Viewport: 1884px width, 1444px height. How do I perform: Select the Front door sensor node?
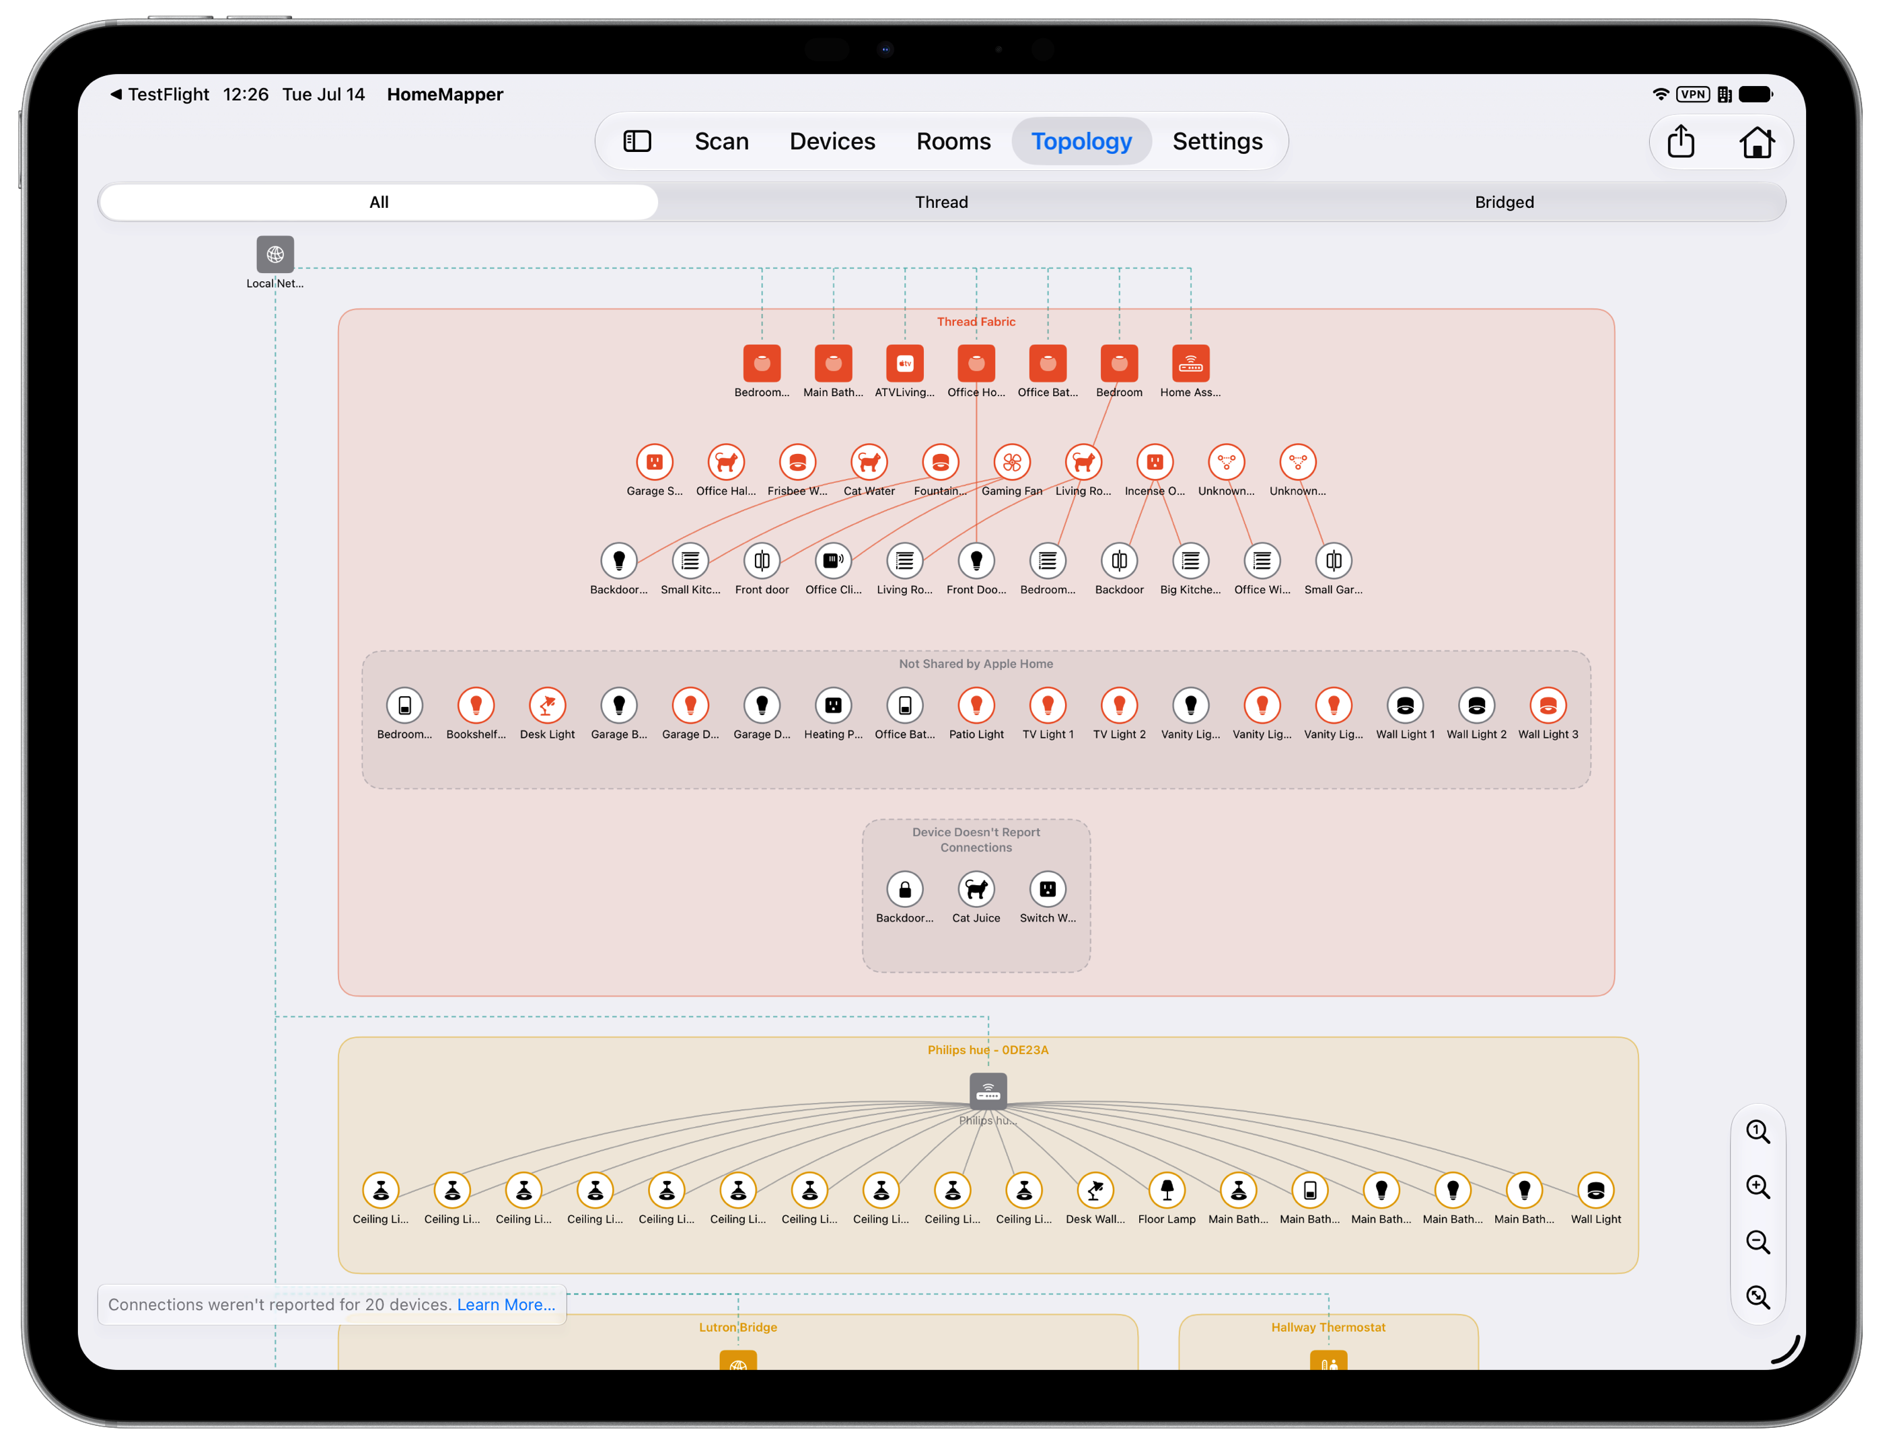pos(762,562)
